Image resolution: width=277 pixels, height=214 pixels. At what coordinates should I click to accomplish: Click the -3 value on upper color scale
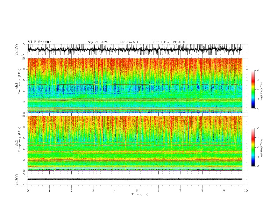coord(258,70)
